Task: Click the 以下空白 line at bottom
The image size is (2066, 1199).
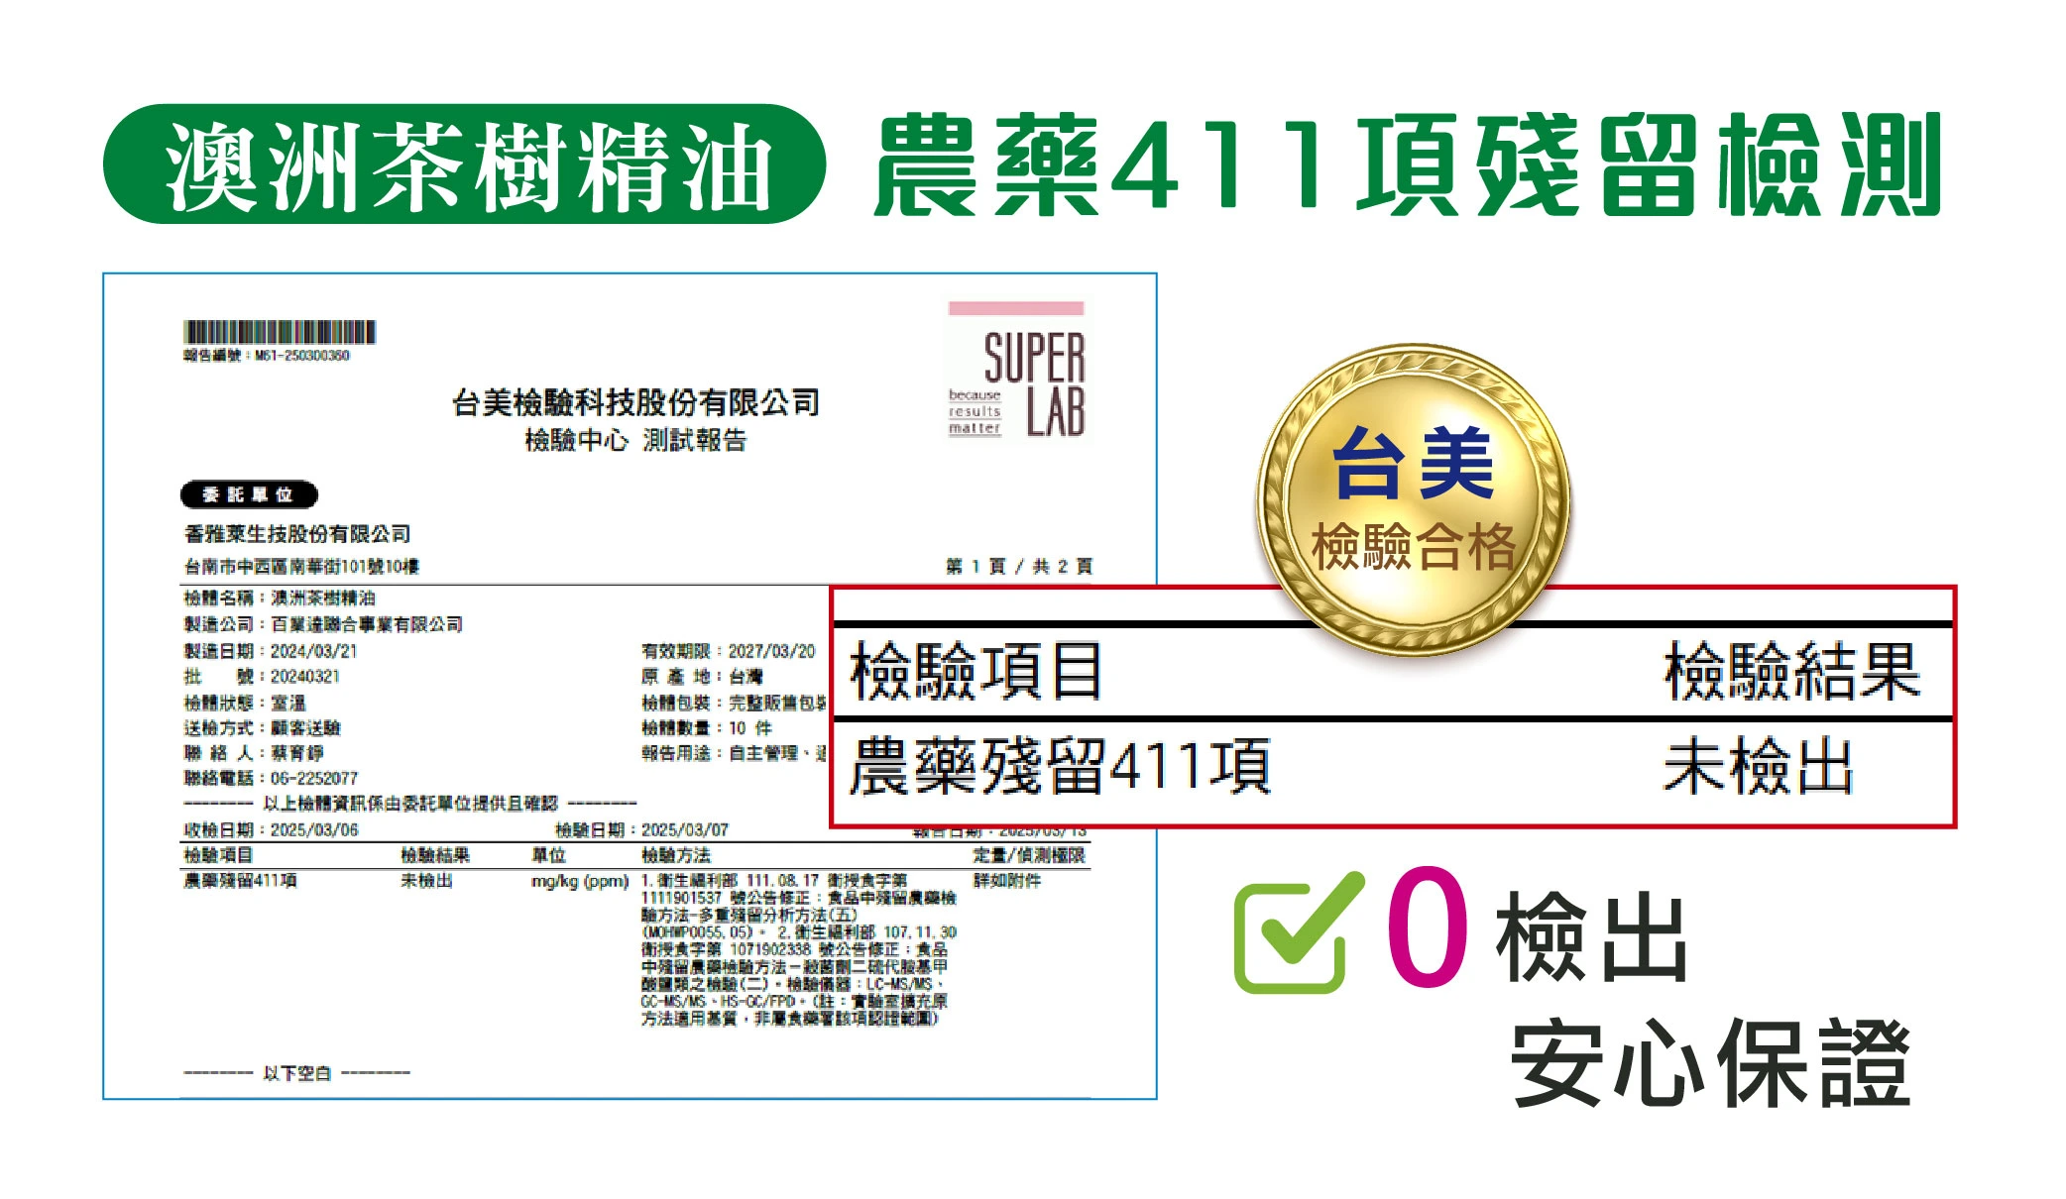Action: click(296, 1073)
